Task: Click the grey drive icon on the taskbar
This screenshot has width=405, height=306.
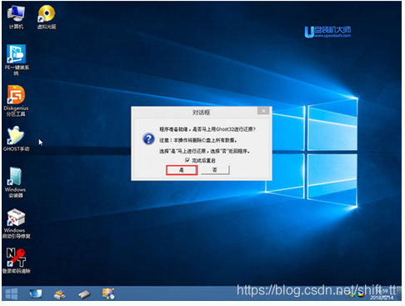Action: 84,294
